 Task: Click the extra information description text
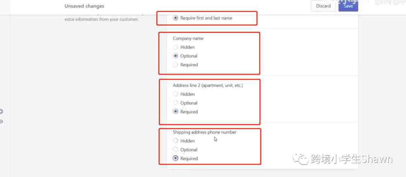pos(101,19)
